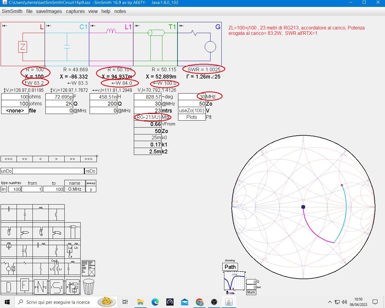Open File Explorer from the taskbar
This screenshot has width=385, height=308.
140,302
